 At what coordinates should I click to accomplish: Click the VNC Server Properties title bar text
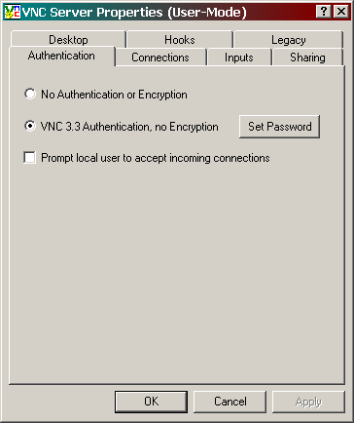[134, 13]
